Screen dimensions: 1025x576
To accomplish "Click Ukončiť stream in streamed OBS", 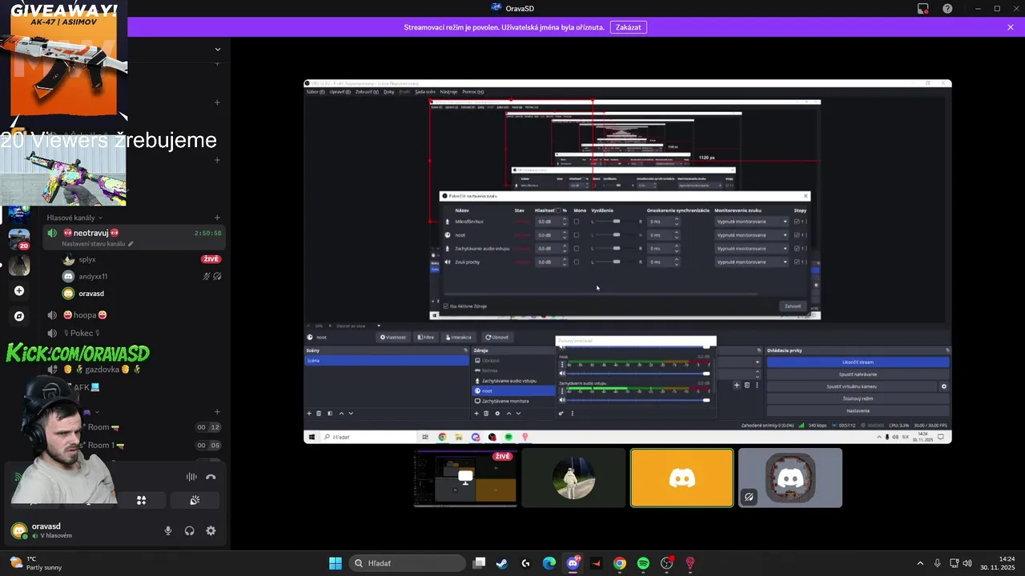I will pos(858,362).
